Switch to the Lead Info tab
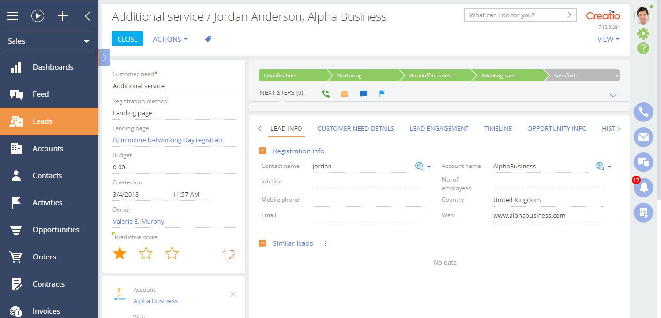This screenshot has height=318, width=661. click(286, 129)
